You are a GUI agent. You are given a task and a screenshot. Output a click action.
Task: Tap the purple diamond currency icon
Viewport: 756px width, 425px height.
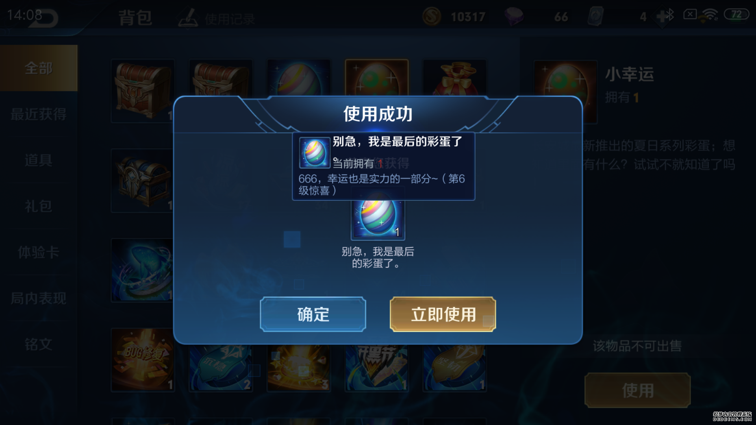pyautogui.click(x=514, y=17)
